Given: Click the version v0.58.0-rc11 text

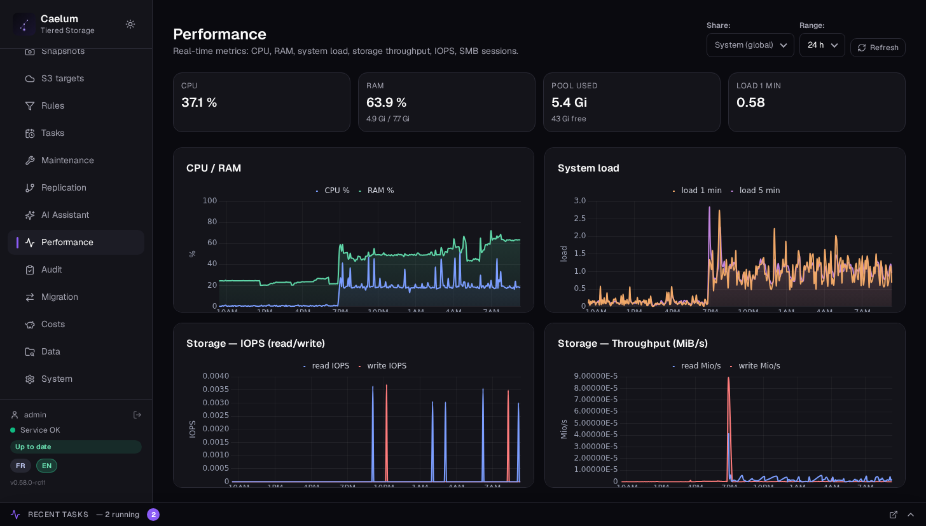Looking at the screenshot, I should tap(28, 482).
